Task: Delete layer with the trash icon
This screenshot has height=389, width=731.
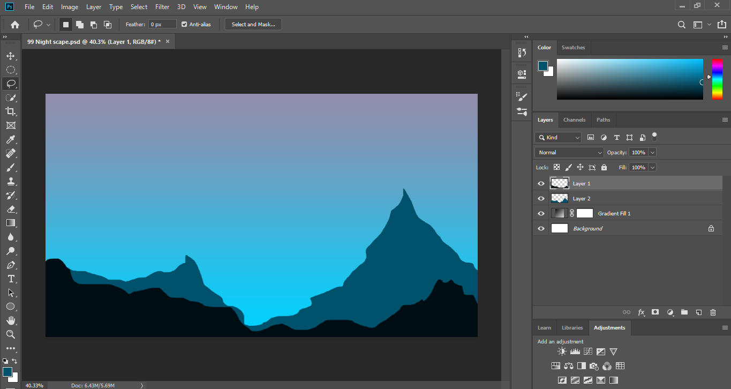Action: tap(713, 312)
